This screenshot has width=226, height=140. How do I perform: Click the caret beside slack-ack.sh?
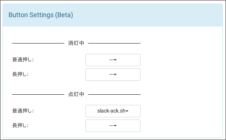[x=127, y=111]
